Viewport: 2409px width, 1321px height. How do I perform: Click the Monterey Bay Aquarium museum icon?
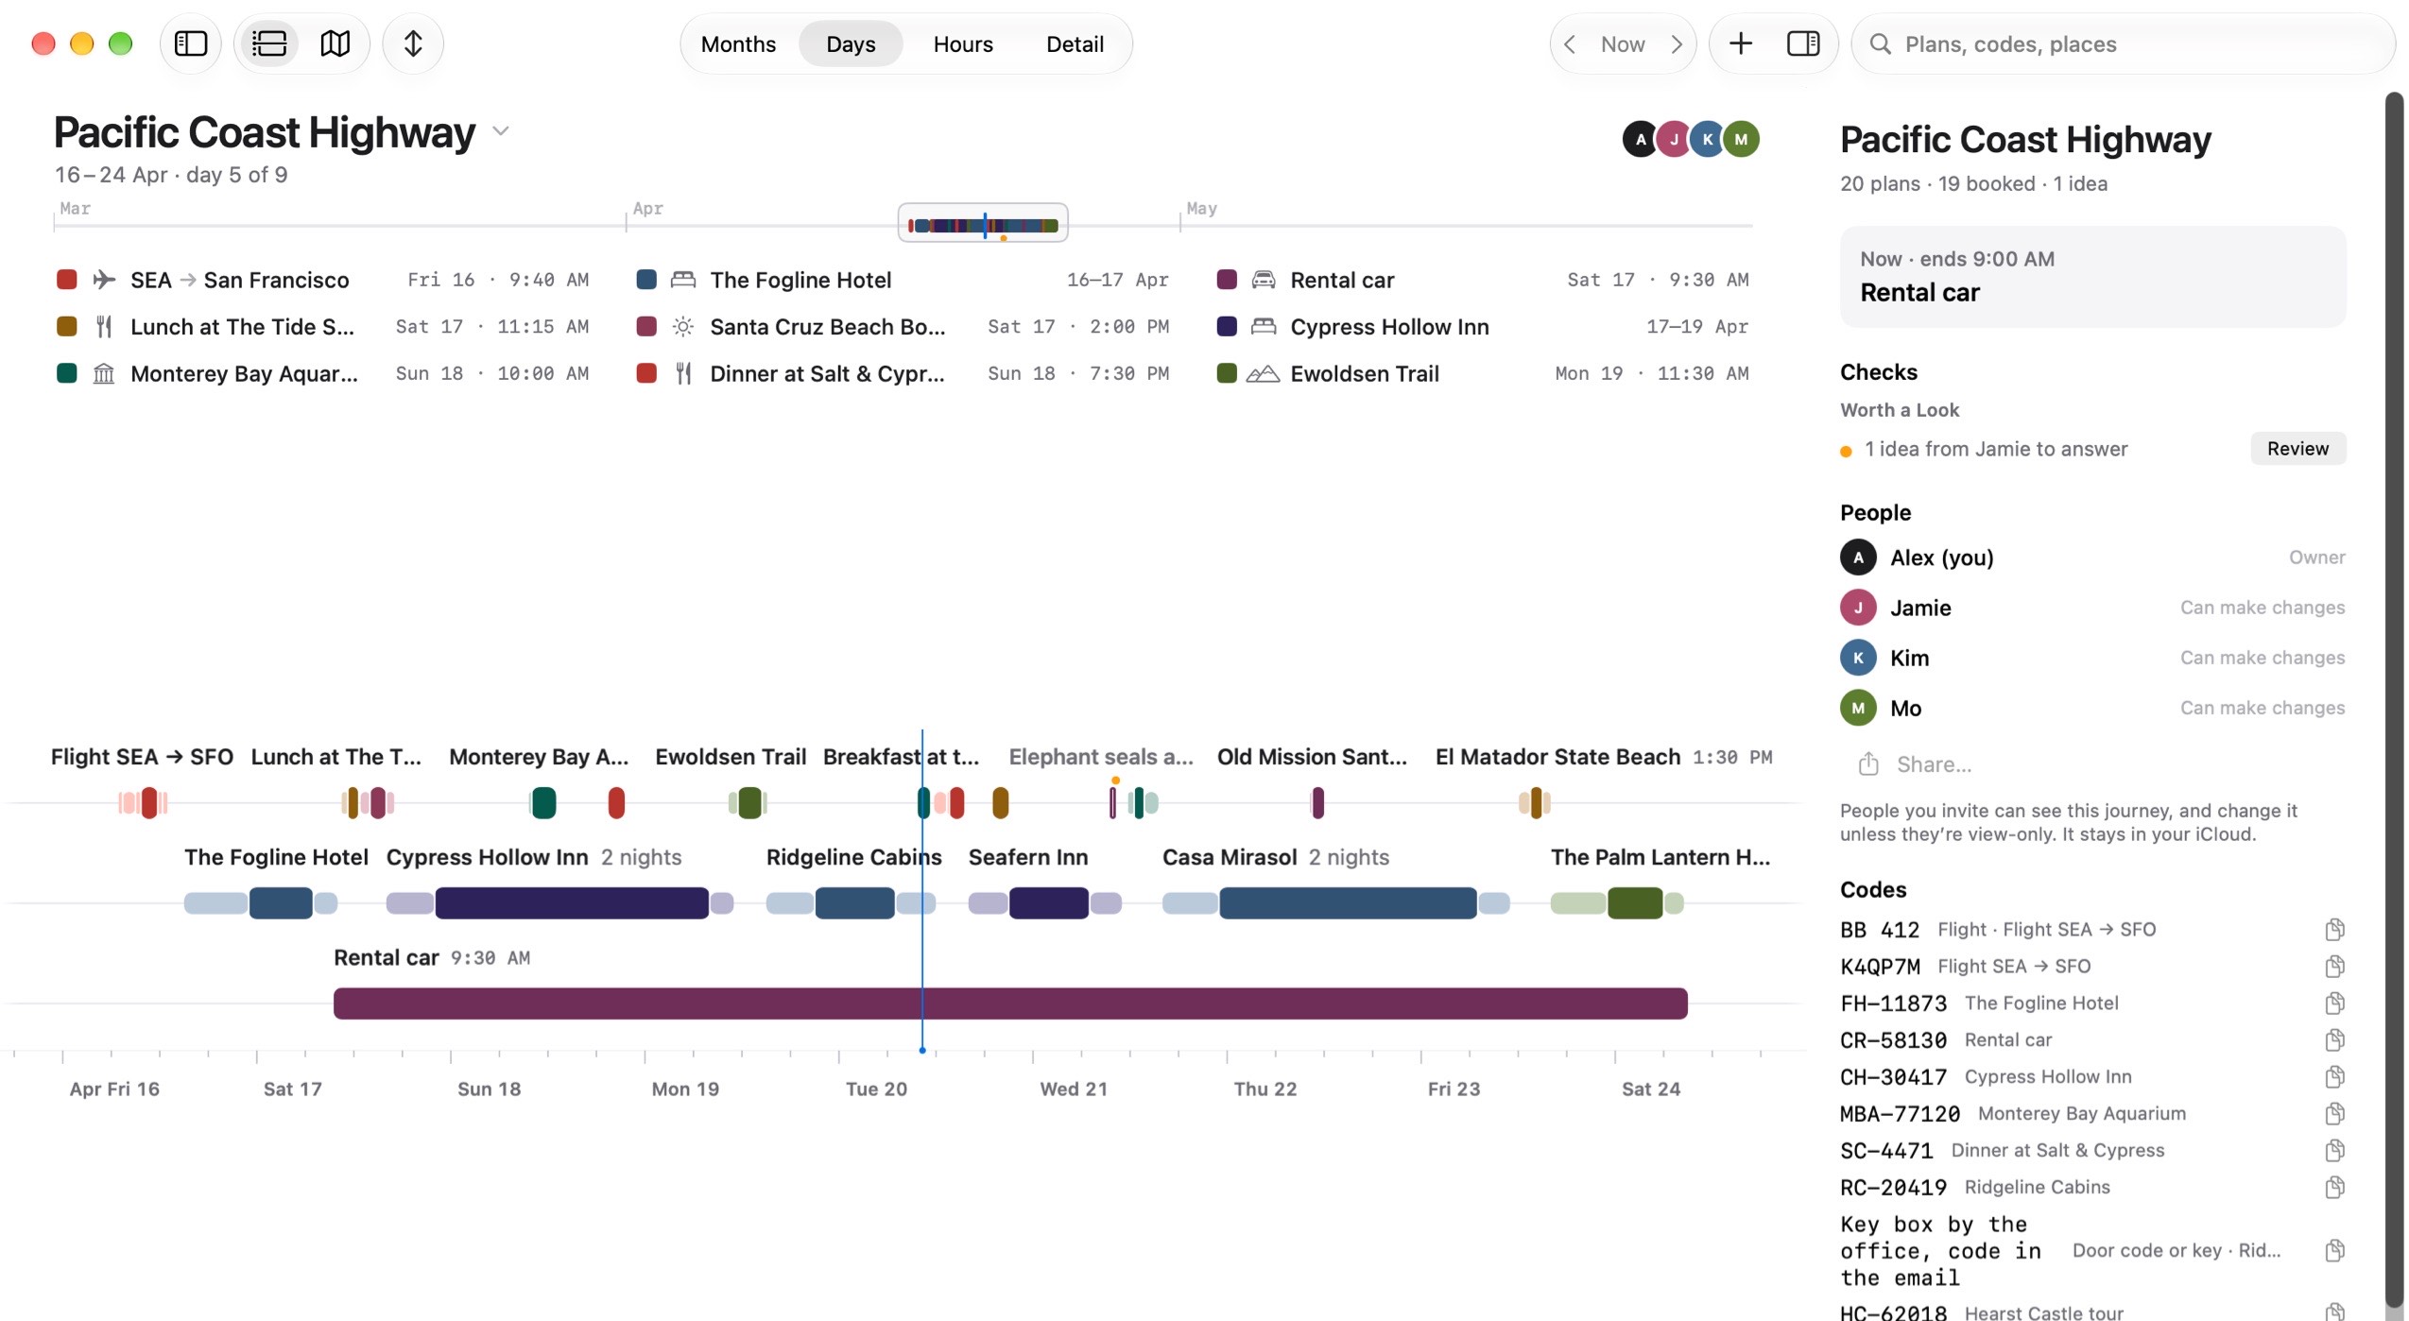click(x=104, y=374)
